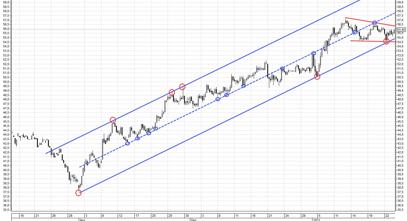The image size is (407, 221).
Task: Click 42,5 on the right price scale
Action: tap(401, 148)
